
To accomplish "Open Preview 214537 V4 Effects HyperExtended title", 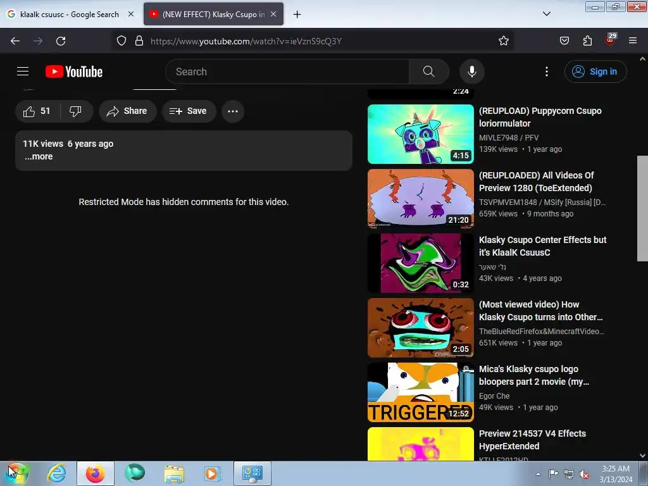I will (x=532, y=440).
